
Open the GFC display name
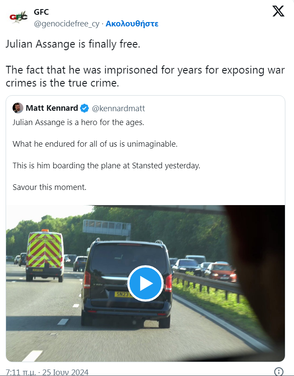(41, 12)
